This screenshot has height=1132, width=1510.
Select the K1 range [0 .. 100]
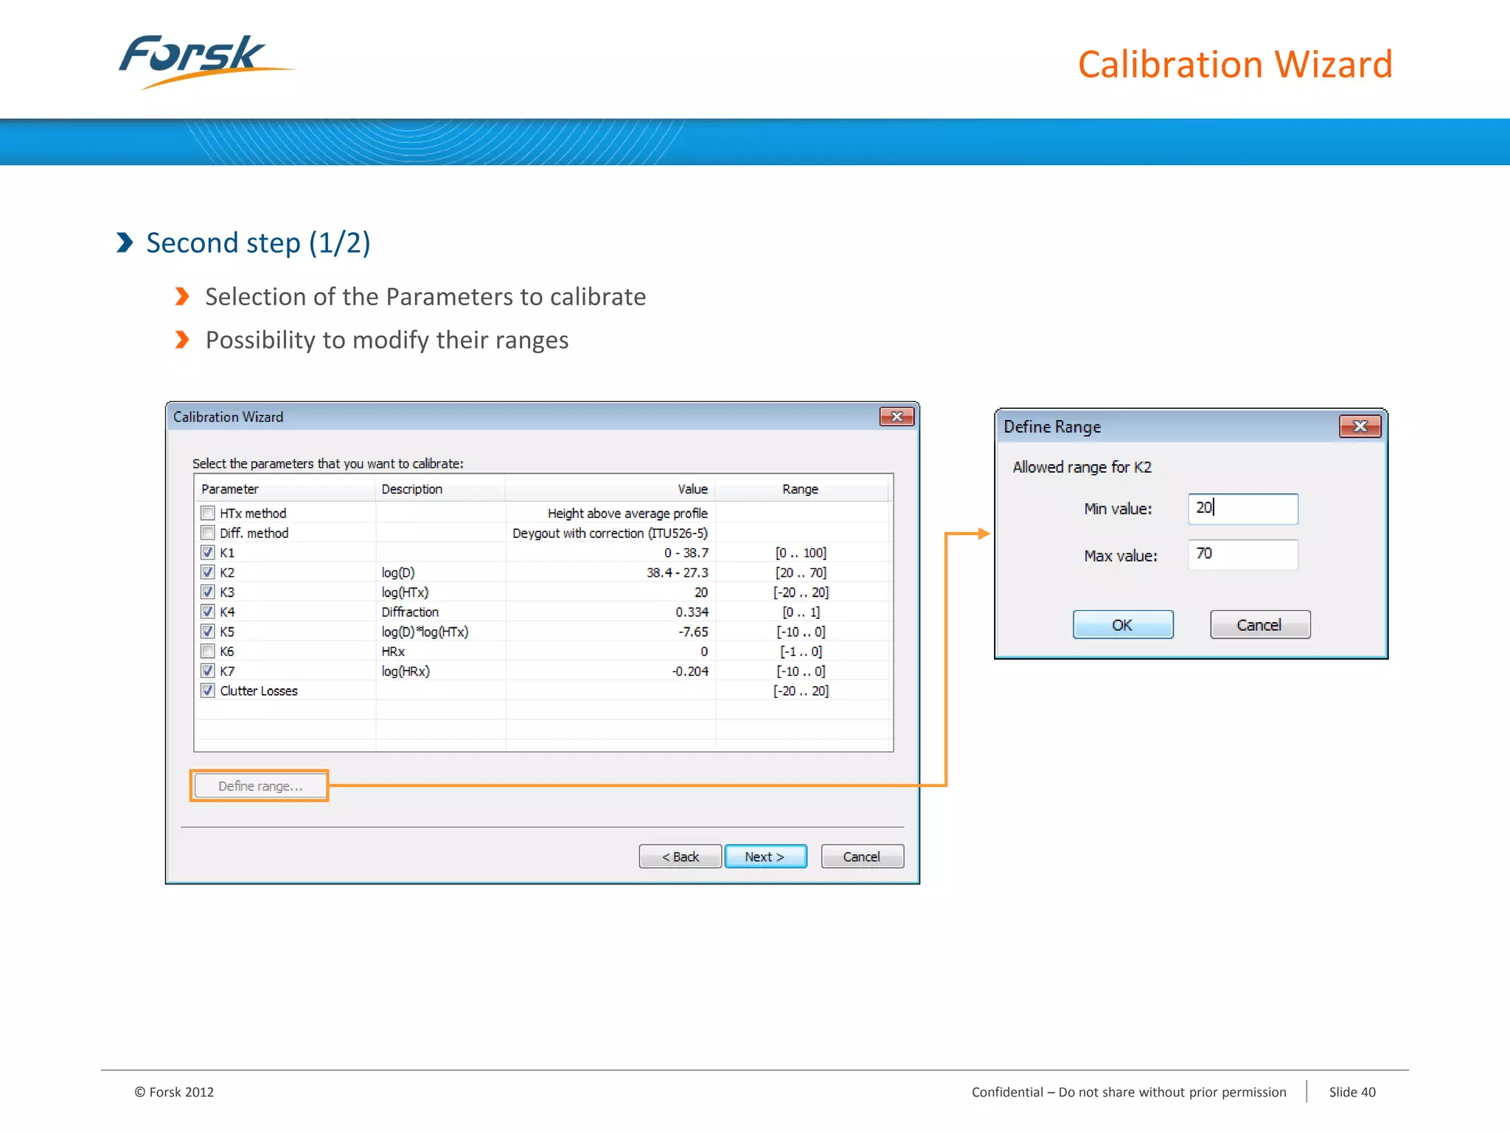click(x=801, y=553)
